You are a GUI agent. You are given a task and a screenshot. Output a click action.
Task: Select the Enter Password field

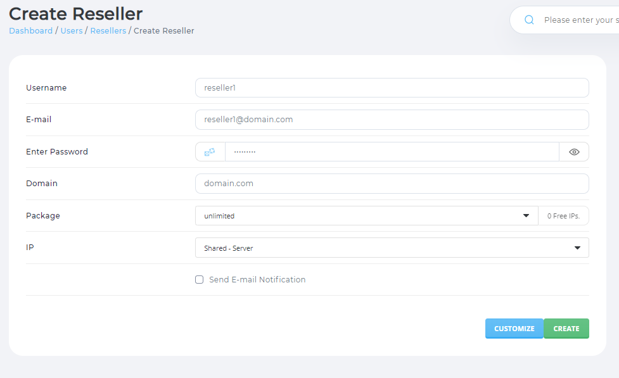point(392,152)
